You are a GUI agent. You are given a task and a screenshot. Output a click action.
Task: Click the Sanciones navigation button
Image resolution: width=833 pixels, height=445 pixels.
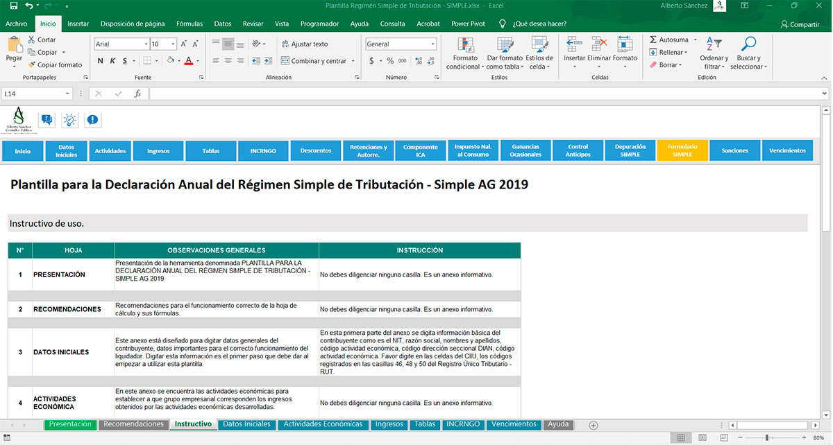click(735, 150)
